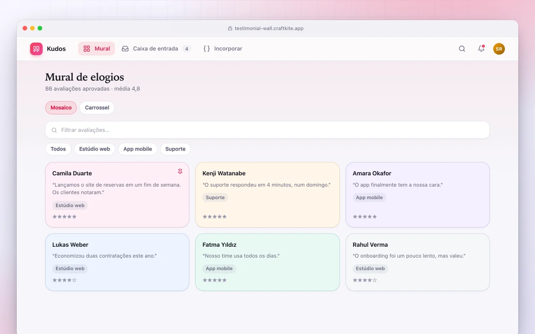Click Rahul Verma's name on his card

[370, 245]
